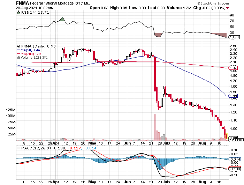Viewport: 244px width, 185px height.
Task: Click the Volume 1.2M value in header
Action: [179, 8]
